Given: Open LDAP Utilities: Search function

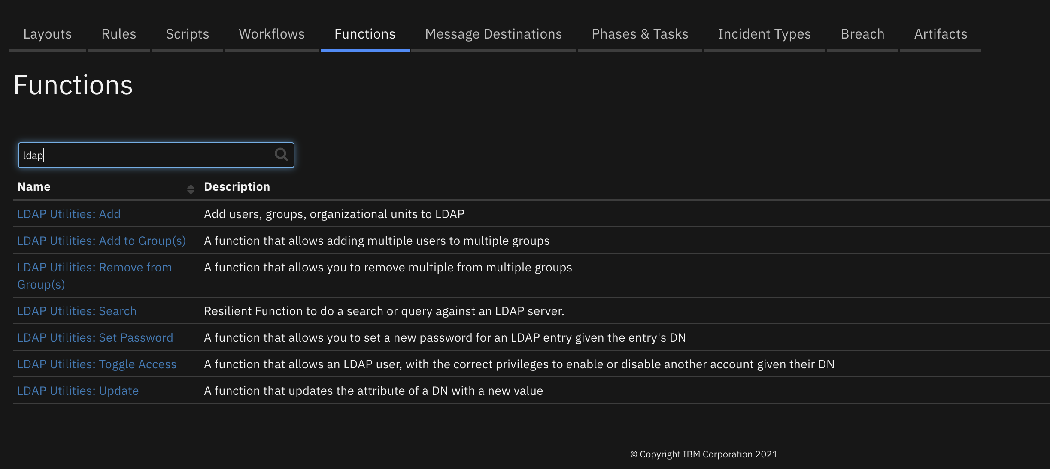Looking at the screenshot, I should tap(76, 311).
